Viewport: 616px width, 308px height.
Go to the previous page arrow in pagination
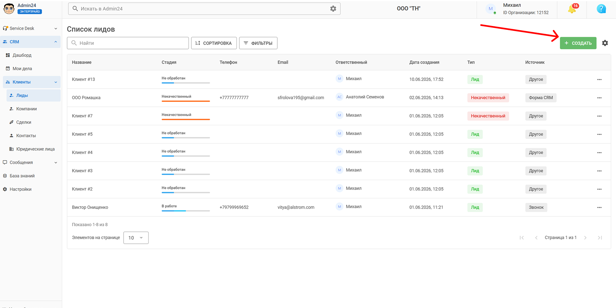[536, 238]
